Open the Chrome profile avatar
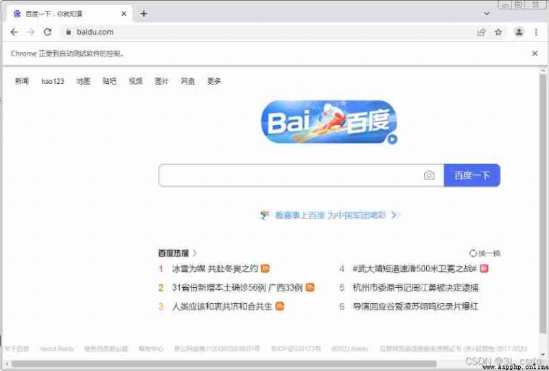This screenshot has width=549, height=371. (x=519, y=32)
